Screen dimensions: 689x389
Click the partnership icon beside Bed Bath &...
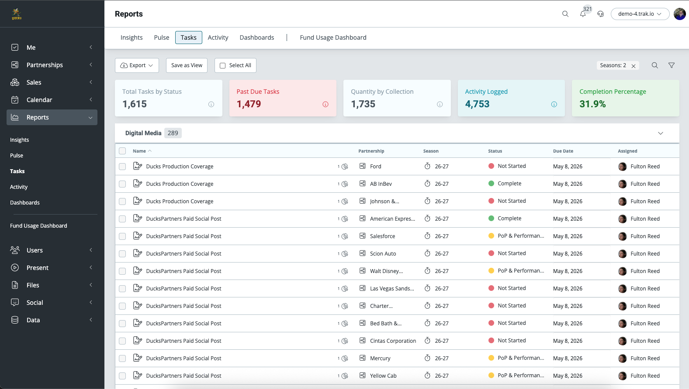coord(363,323)
